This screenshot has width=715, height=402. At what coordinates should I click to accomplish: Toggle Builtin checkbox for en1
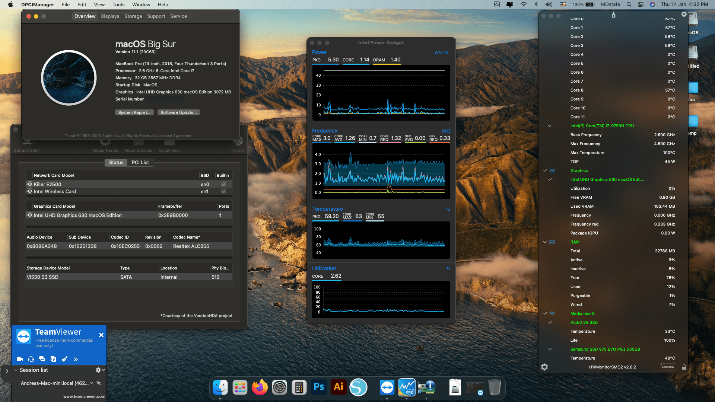[x=224, y=191]
